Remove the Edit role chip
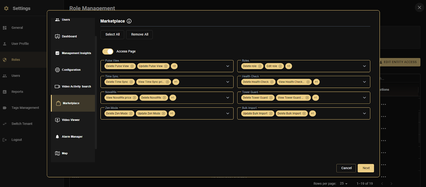The image size is (426, 187). (x=280, y=66)
